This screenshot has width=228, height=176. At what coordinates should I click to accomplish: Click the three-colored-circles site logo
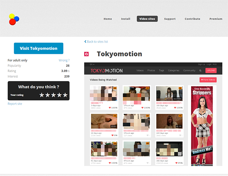point(14,19)
